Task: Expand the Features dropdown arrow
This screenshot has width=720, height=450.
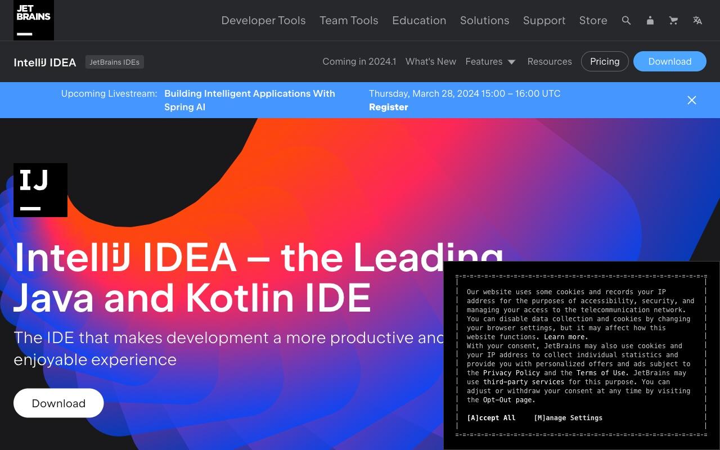Action: coord(511,62)
